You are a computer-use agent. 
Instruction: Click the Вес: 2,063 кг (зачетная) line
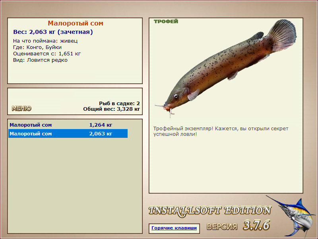tap(53, 32)
